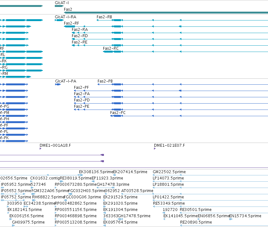The image size is (268, 227).
Task: Select the LP18801.5prime EST label
Action: [x=168, y=184]
